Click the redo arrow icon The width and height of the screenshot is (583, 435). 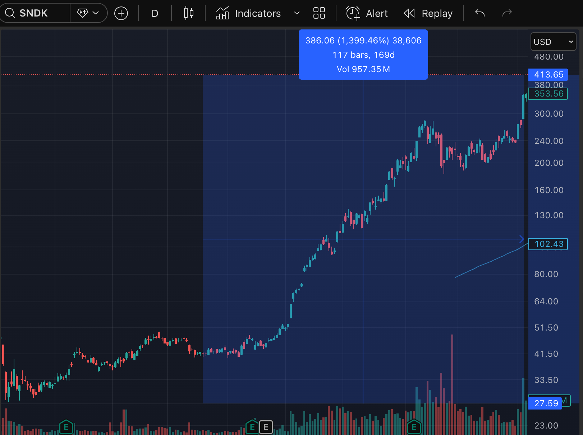point(507,13)
